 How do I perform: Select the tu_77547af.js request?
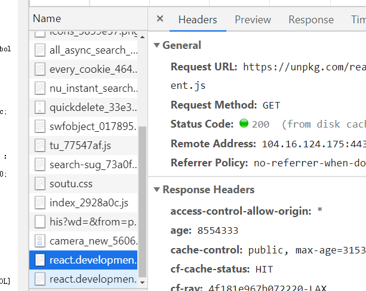click(x=84, y=145)
